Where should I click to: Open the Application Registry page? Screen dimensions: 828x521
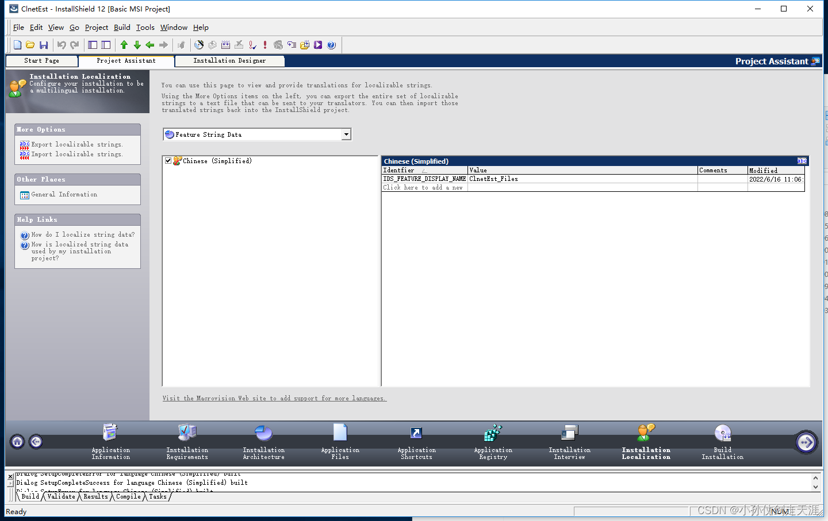[x=492, y=441]
